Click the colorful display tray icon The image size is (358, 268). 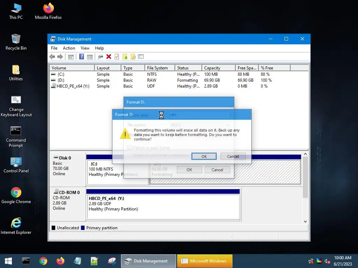[319, 261]
